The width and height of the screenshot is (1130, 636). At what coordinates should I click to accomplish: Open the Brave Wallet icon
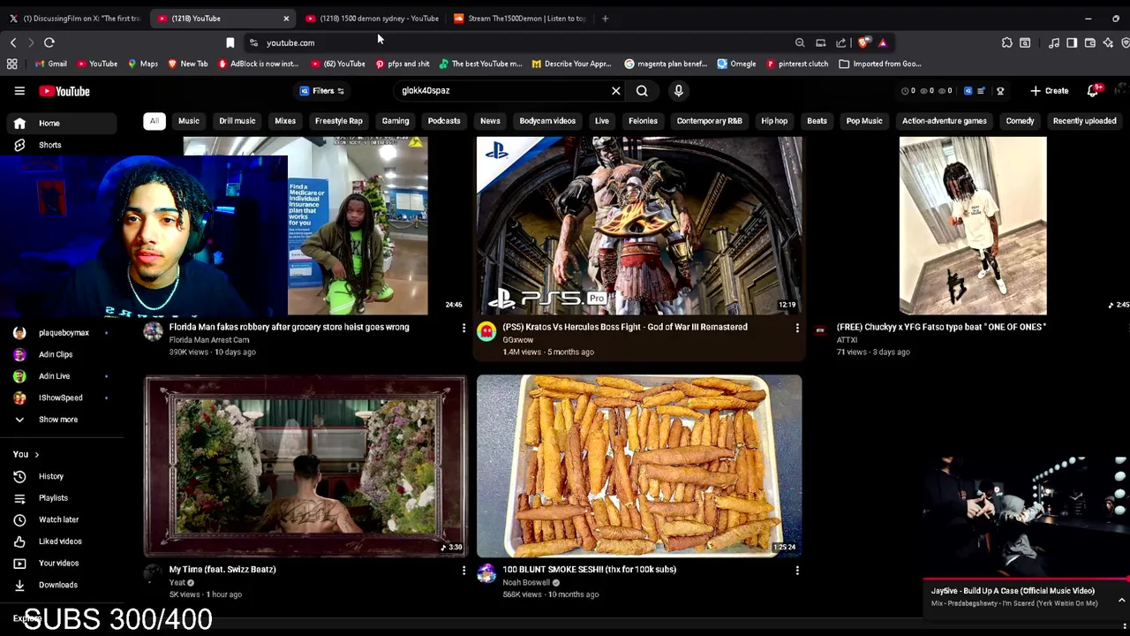[1090, 42]
